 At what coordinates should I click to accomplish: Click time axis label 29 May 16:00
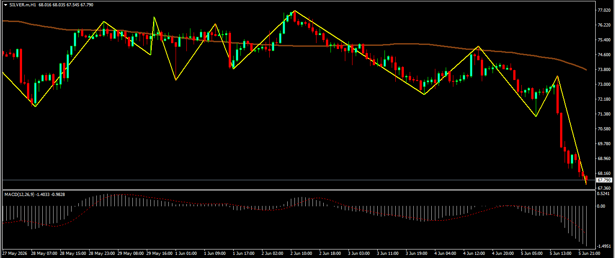[159, 254]
